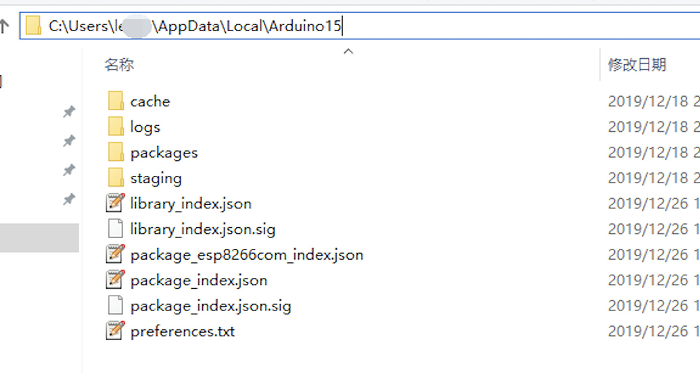Image resolution: width=700 pixels, height=374 pixels.
Task: Click the library_index.json file icon
Action: pos(116,204)
